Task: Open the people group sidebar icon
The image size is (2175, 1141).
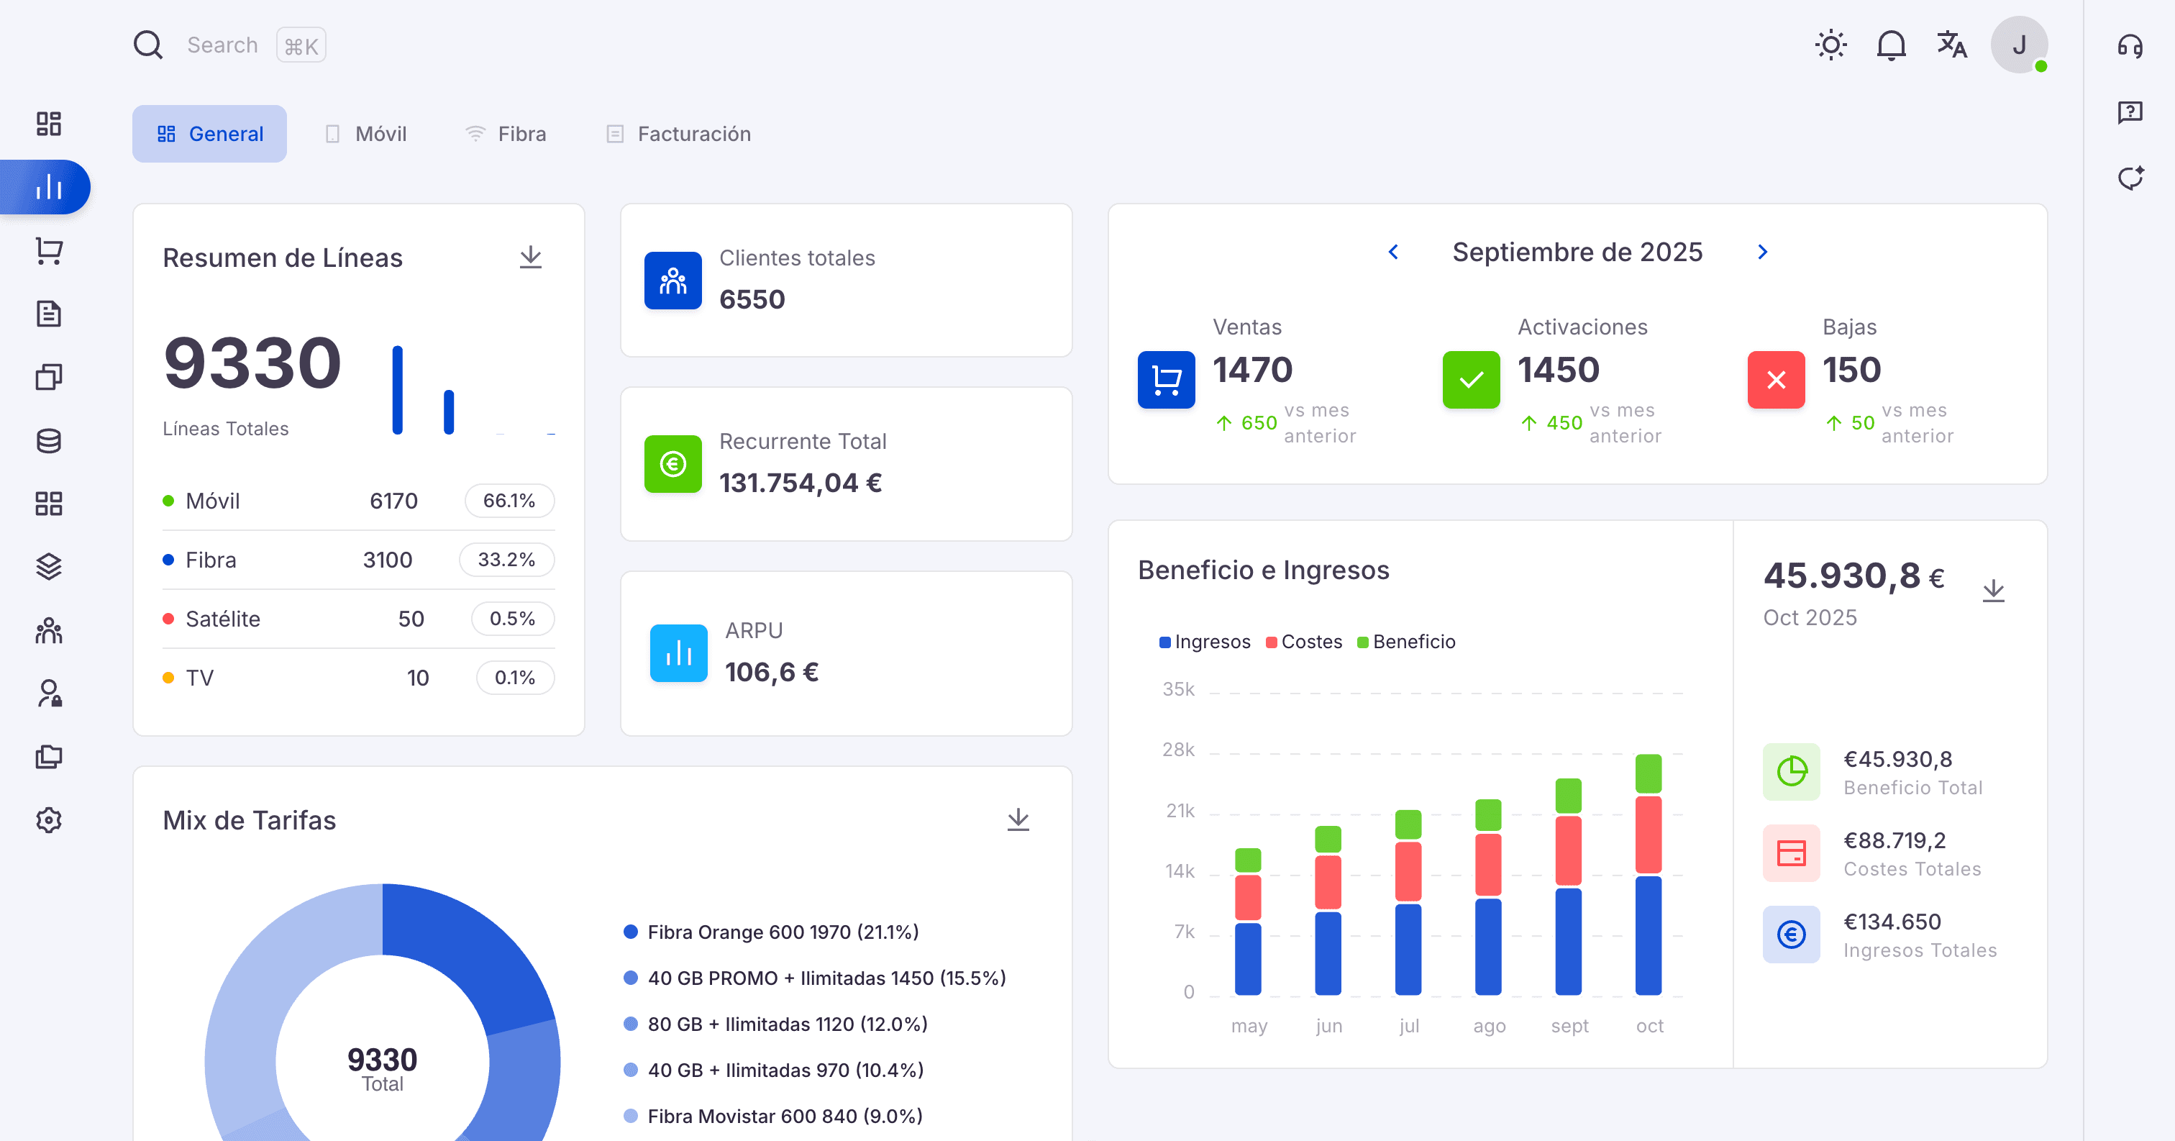Action: point(49,630)
